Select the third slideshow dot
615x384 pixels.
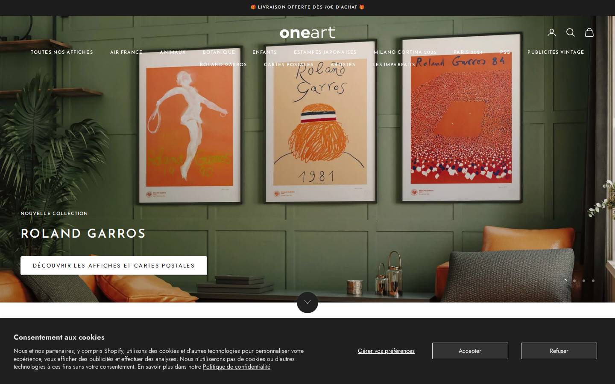point(584,281)
